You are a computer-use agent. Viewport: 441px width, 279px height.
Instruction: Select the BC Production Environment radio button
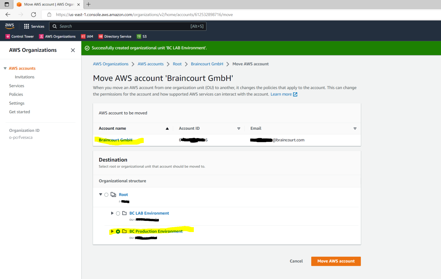coord(118,231)
